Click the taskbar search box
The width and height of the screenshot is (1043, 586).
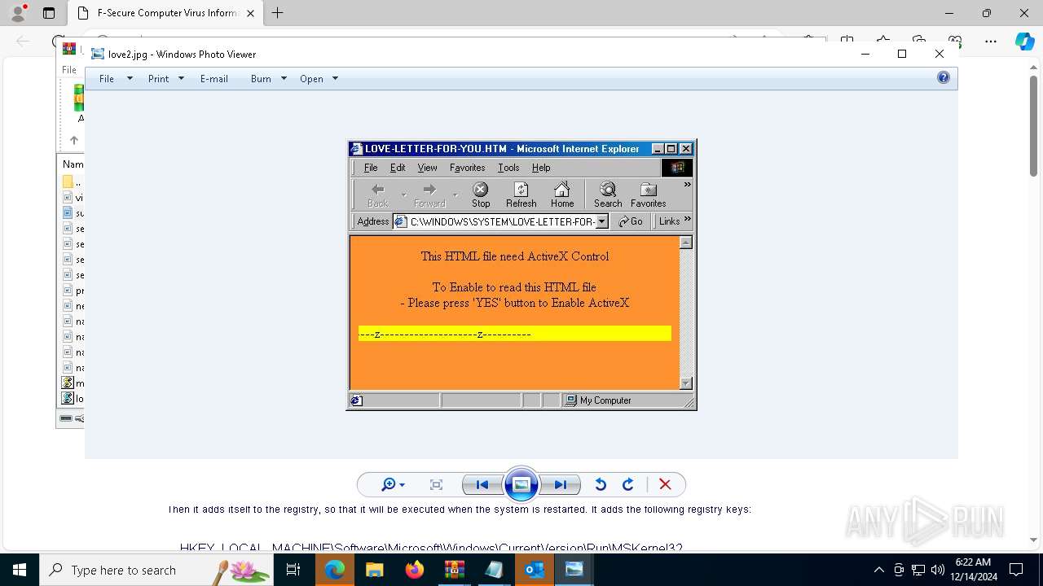pyautogui.click(x=156, y=570)
